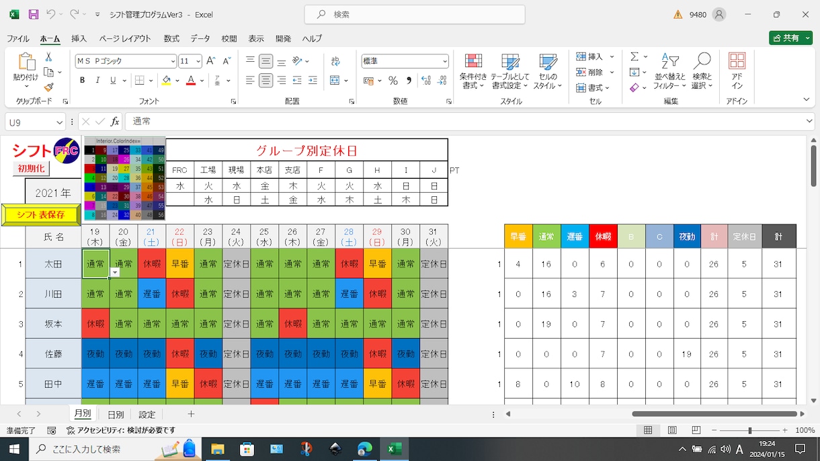Open the 挿入 (Insert) ribbon tab
This screenshot has height=461, width=820.
(x=79, y=38)
